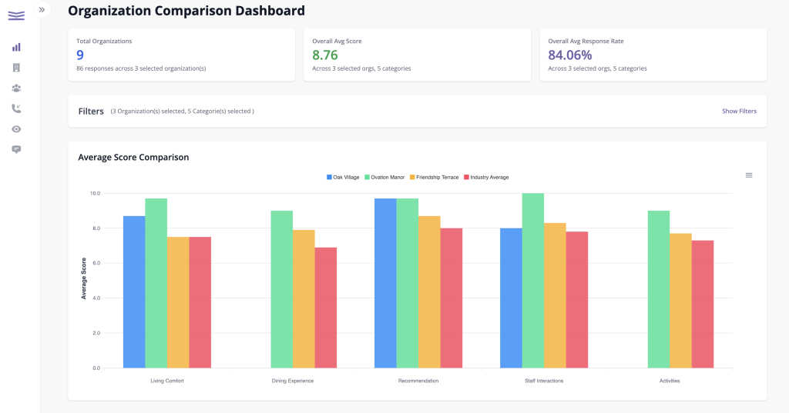Open the eye icon in sidebar
Viewport: 789px width, 413px height.
[16, 129]
